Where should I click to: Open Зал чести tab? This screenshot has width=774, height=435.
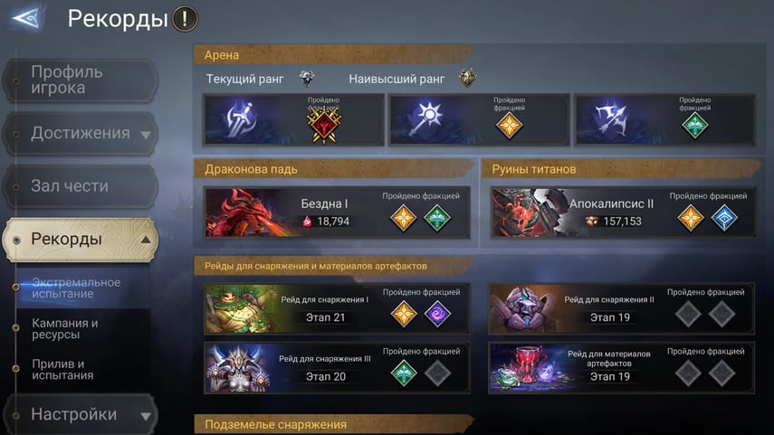click(x=81, y=186)
